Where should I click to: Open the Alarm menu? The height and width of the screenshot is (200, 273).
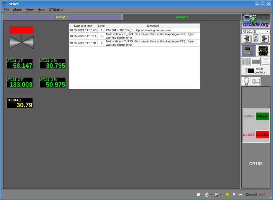click(17, 10)
